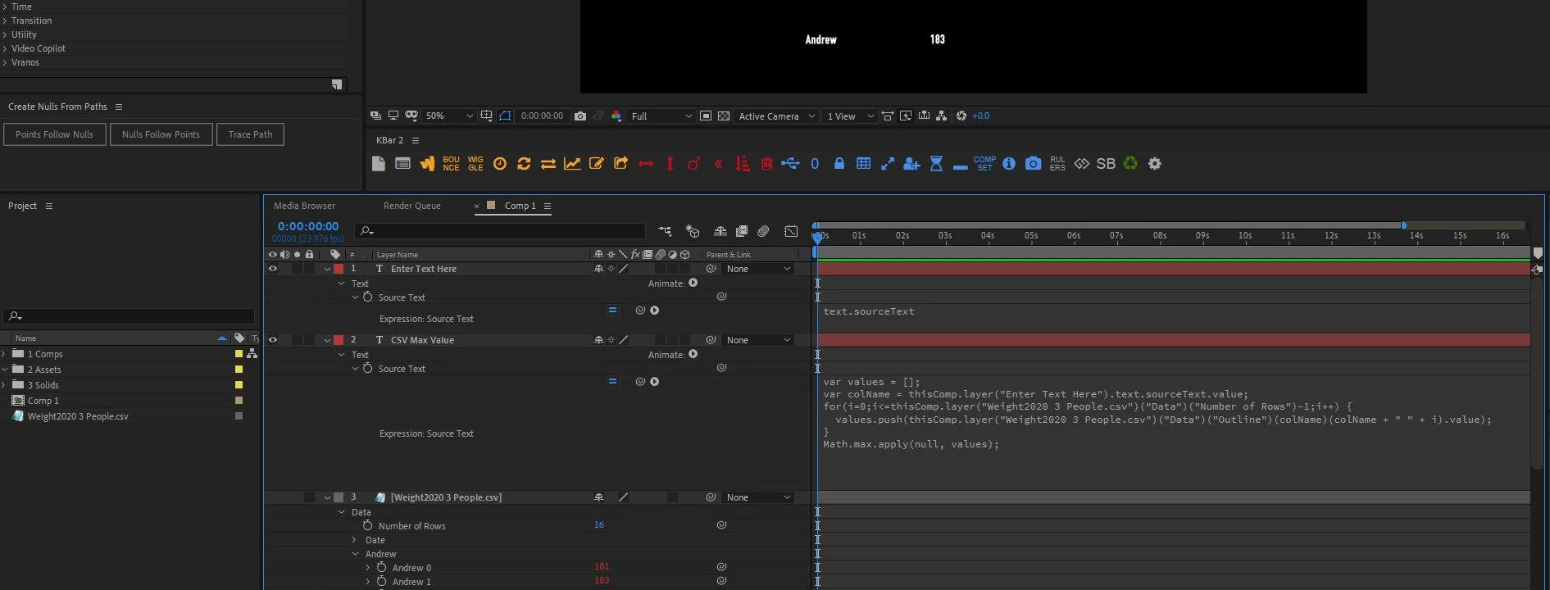Click the green recycle icon in KBar

pos(1130,163)
